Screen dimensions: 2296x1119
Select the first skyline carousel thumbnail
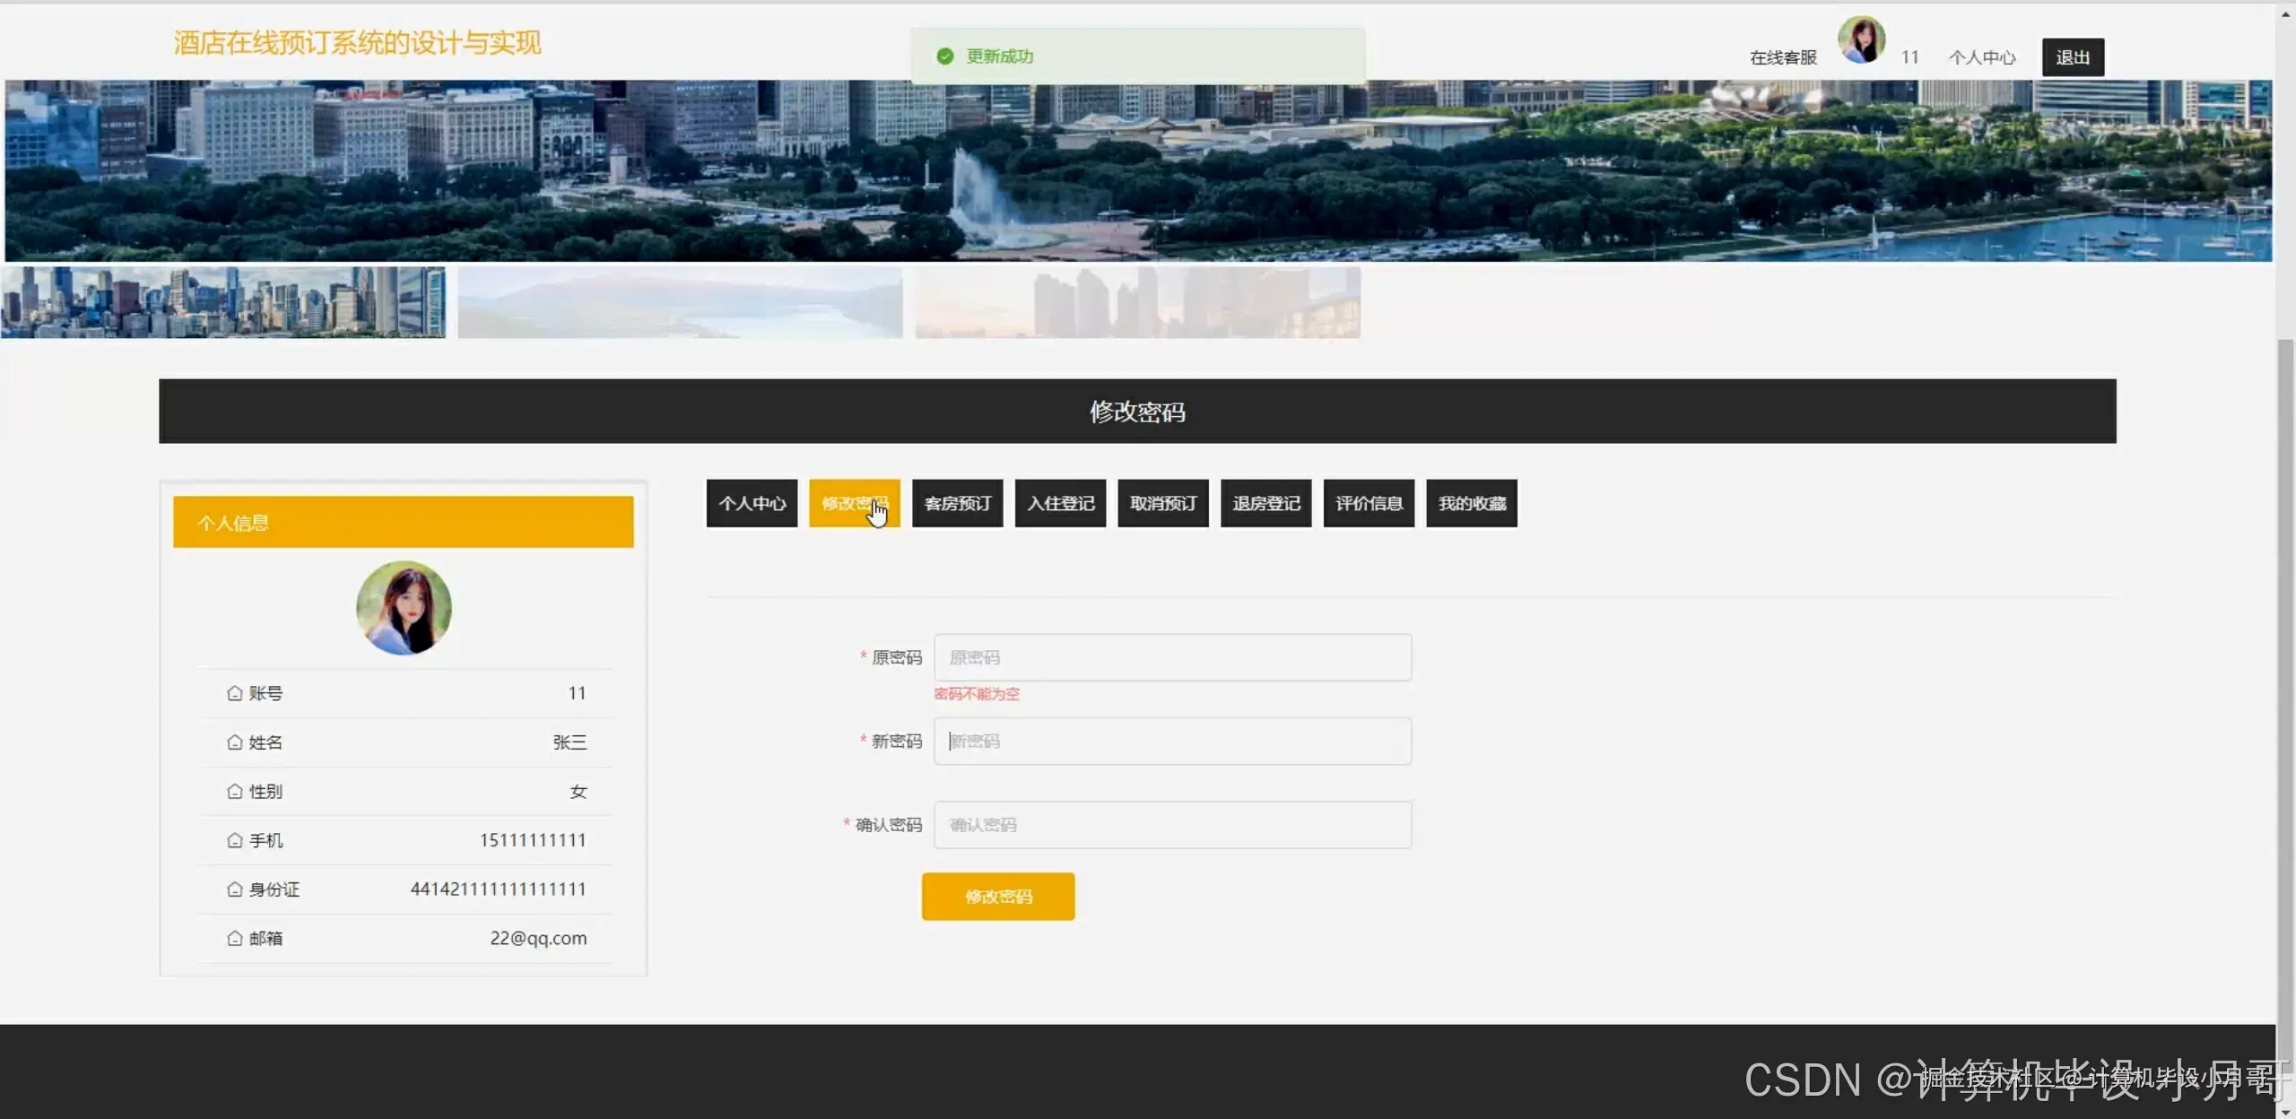point(223,302)
